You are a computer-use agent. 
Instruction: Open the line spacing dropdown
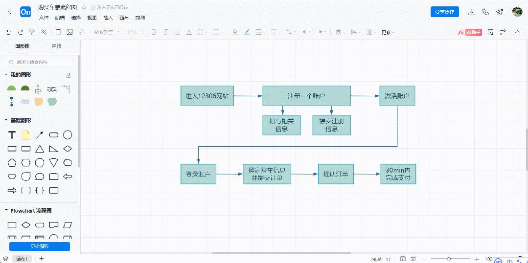point(203,32)
